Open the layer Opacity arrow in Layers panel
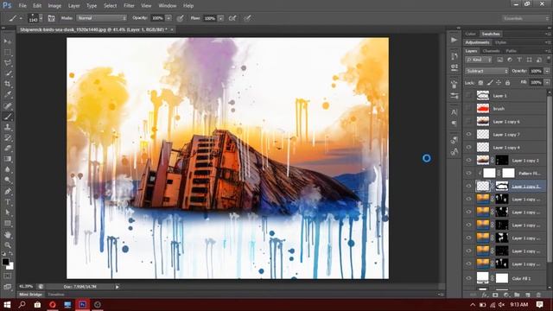Screen dimensions: 553x311 (547, 71)
